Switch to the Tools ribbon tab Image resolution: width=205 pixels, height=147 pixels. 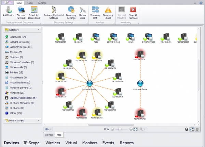30,2
